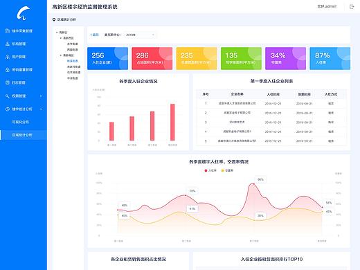Click the 您好,admin user greeting

(327, 6)
